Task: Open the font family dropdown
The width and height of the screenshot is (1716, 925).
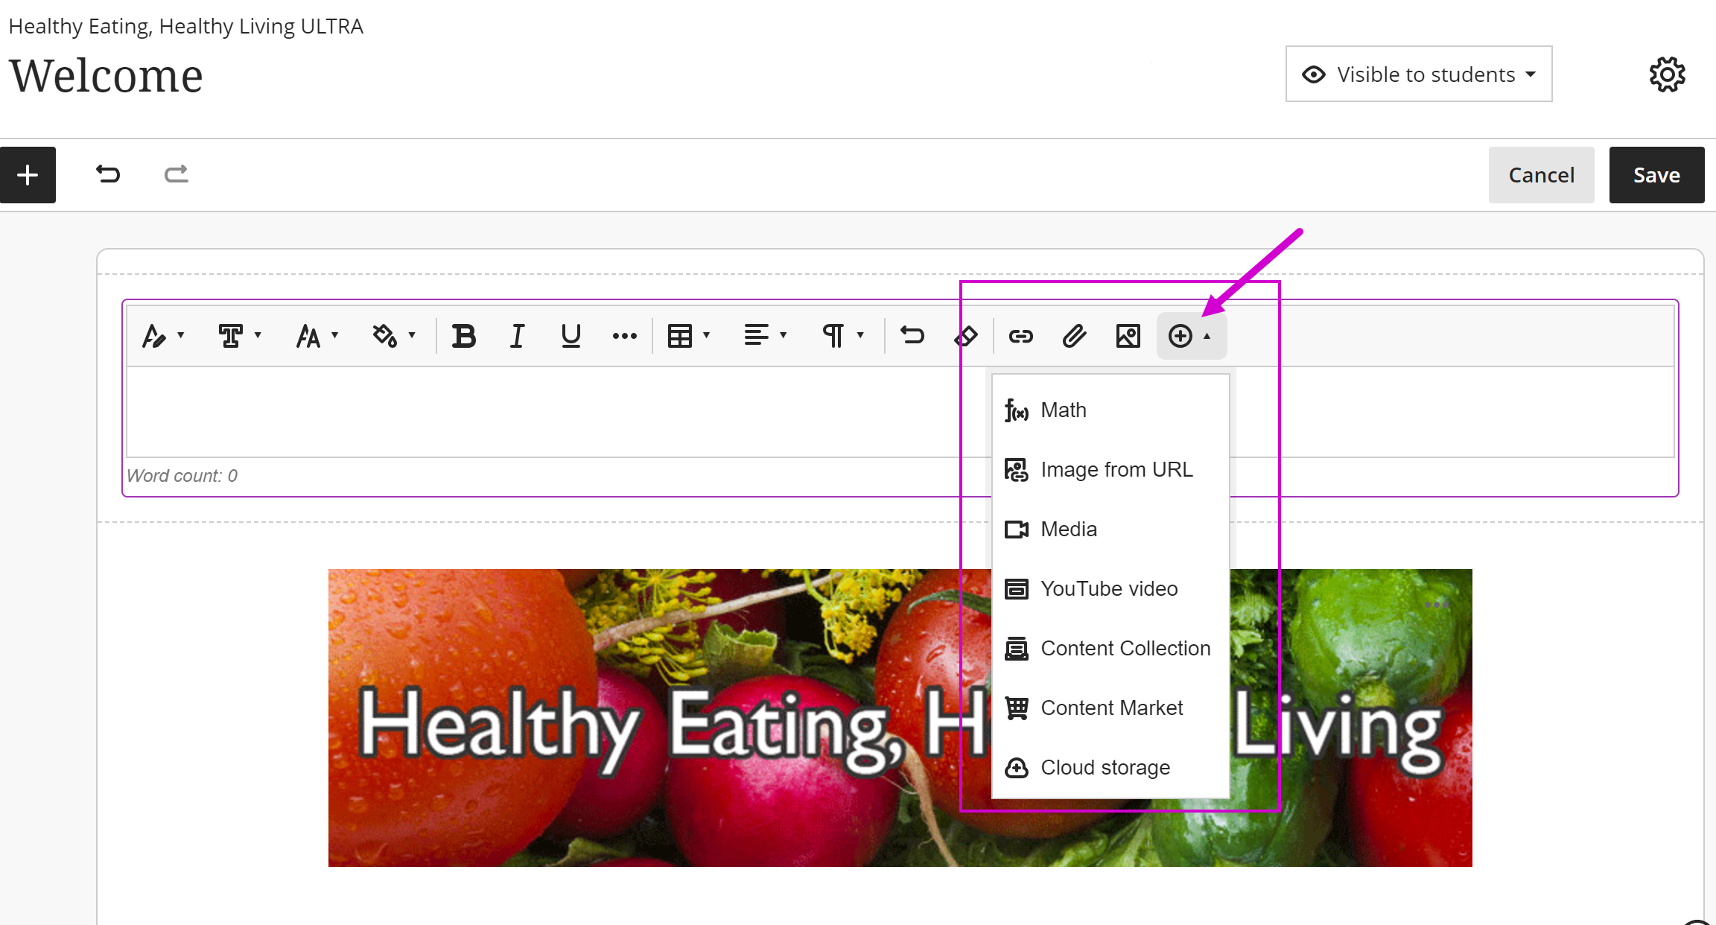Action: (x=240, y=336)
